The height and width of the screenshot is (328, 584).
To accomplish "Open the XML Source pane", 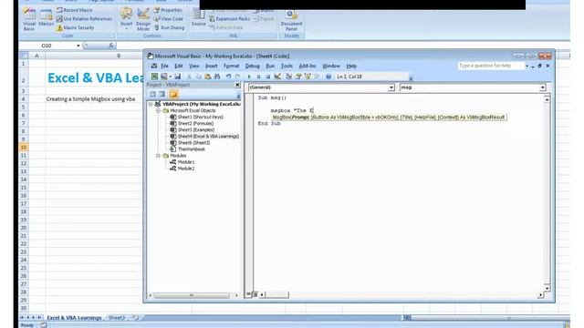I will click(199, 18).
